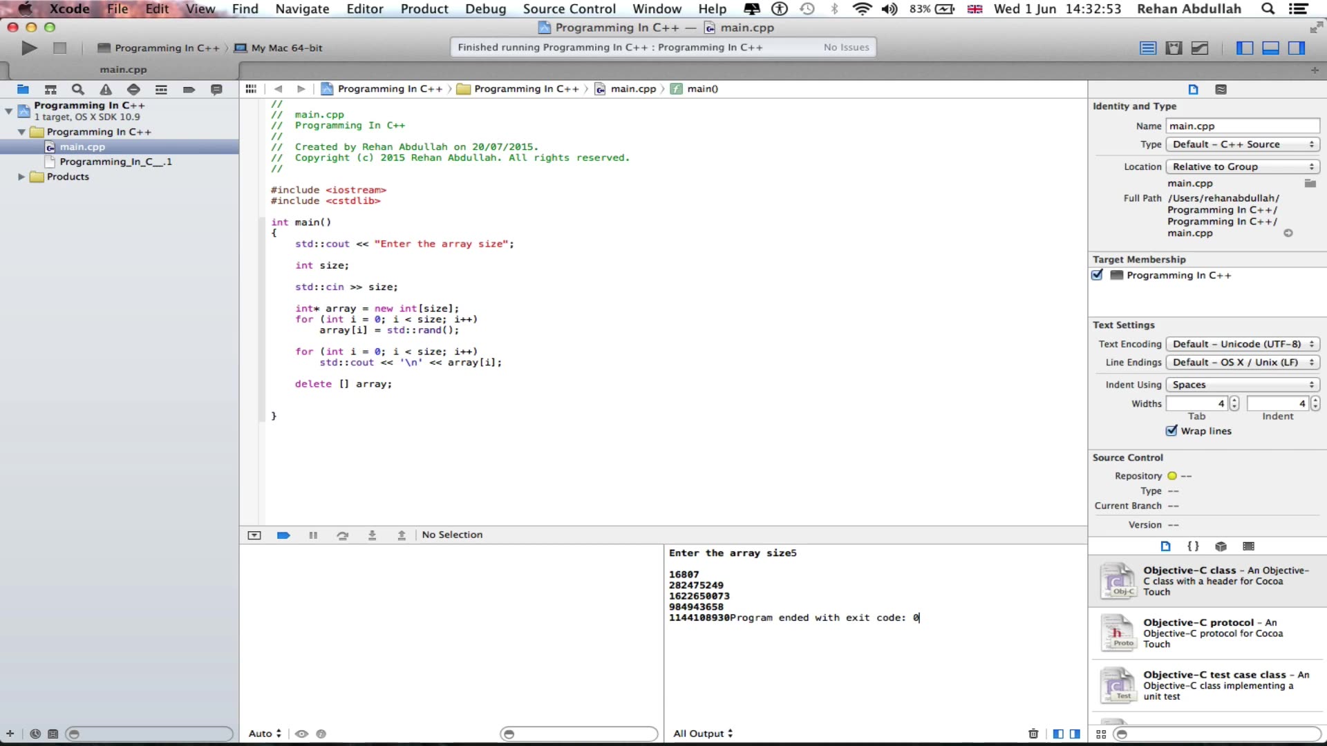
Task: Uncheck Programming In C++ target membership
Action: coord(1098,275)
